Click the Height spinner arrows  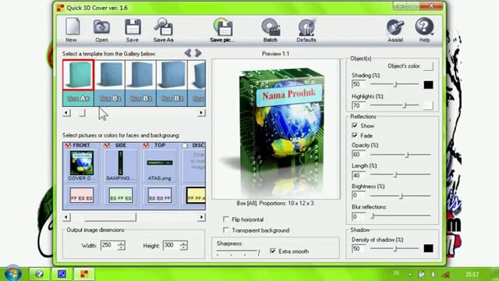(183, 245)
